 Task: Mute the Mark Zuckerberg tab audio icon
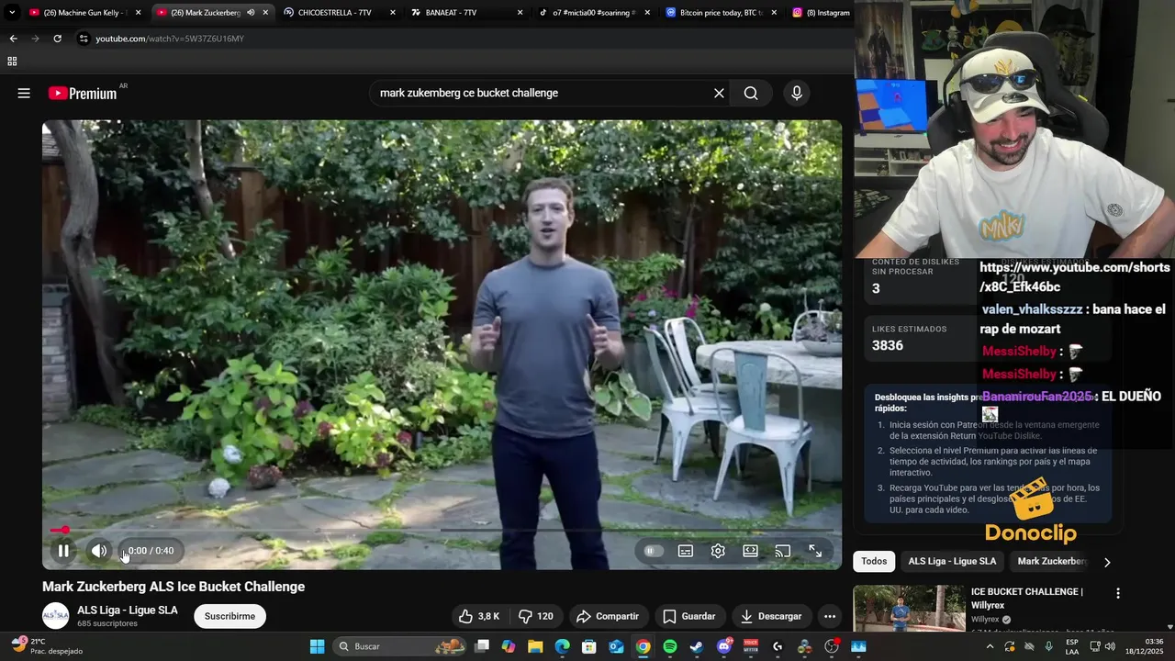(250, 13)
